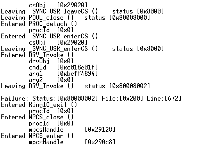197x149 pixels.
Task: Click the 'Leaving _SYNC_USR_enterCS ()' line
Action: (x=82, y=49)
